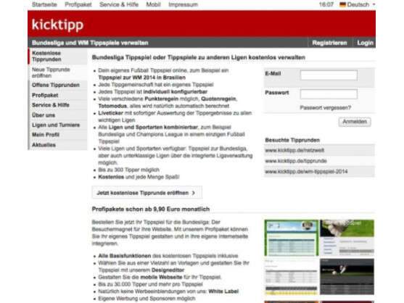404x303 pixels.
Task: Click the 16:07 time display
Action: (x=326, y=4)
